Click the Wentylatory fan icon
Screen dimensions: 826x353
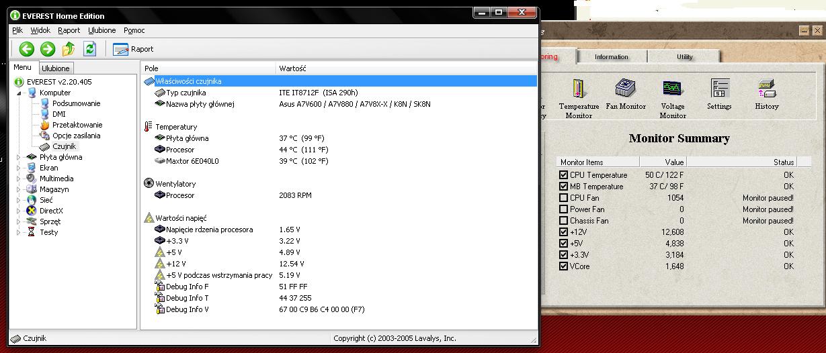[149, 183]
